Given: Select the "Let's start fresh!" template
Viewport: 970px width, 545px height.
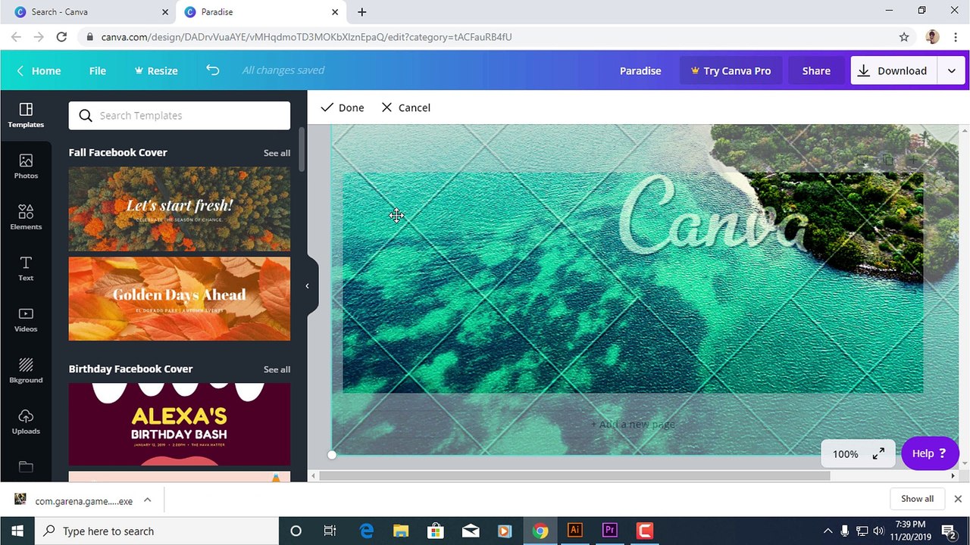Looking at the screenshot, I should [180, 209].
